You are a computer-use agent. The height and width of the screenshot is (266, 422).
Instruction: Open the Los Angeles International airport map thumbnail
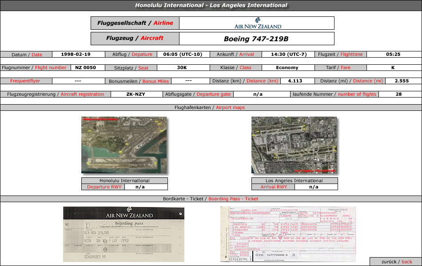294,145
